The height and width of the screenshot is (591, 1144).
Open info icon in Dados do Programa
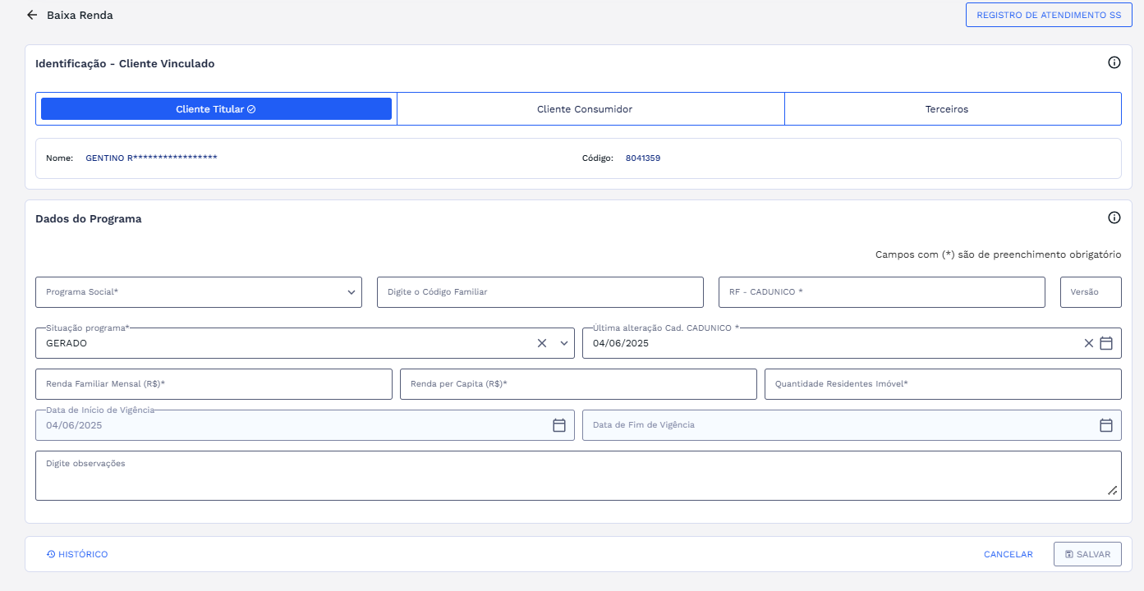pyautogui.click(x=1114, y=218)
